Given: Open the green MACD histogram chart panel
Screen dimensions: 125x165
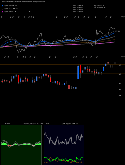Looking at the screenshot, I should pyautogui.click(x=21, y=145).
